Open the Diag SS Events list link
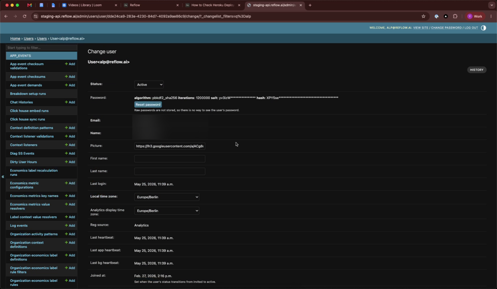The image size is (497, 289). 22,153
